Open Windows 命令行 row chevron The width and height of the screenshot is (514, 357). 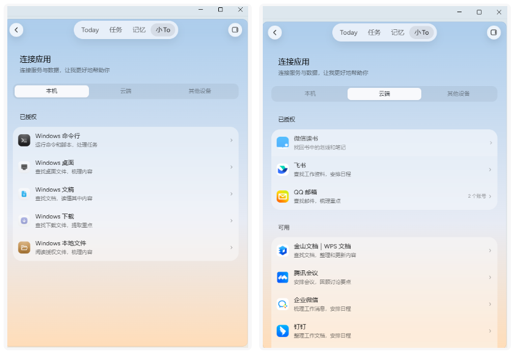click(x=232, y=140)
